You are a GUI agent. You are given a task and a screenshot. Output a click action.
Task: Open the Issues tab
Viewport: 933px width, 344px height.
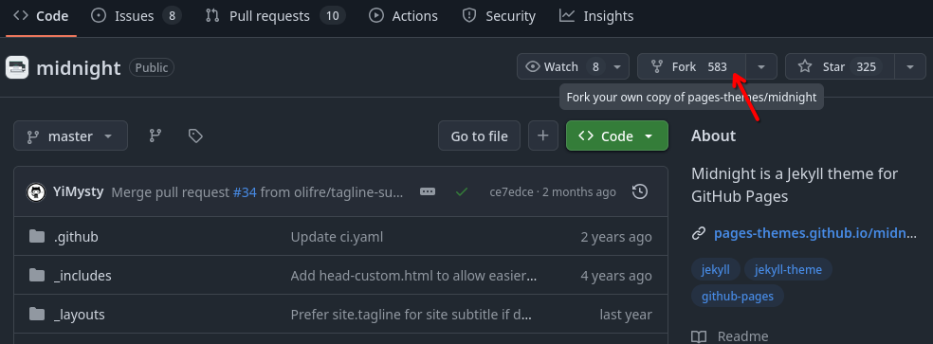(x=137, y=16)
